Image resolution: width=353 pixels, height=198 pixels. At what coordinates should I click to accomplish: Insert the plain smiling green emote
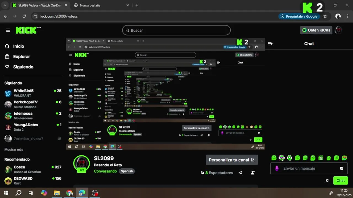[x=274, y=158]
